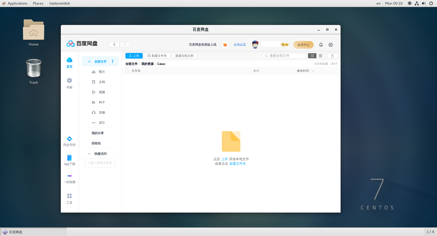Click the network icon in system tray
This screenshot has width=437, height=236.
[417, 3]
